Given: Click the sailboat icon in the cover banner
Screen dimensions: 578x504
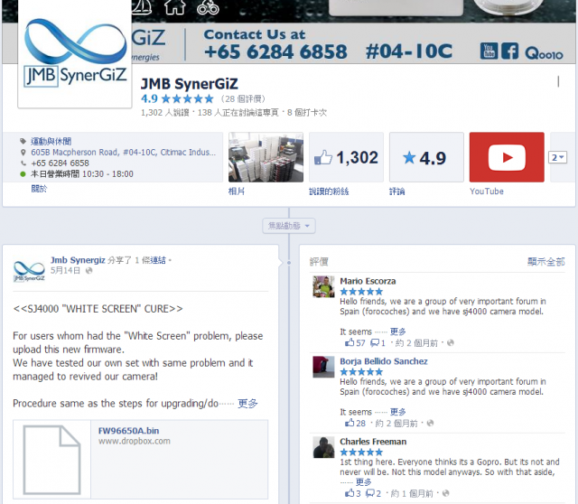Looking at the screenshot, I should pos(141,6).
